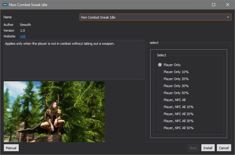Cancel the installer dialog
The image size is (235, 155).
coord(224,148)
